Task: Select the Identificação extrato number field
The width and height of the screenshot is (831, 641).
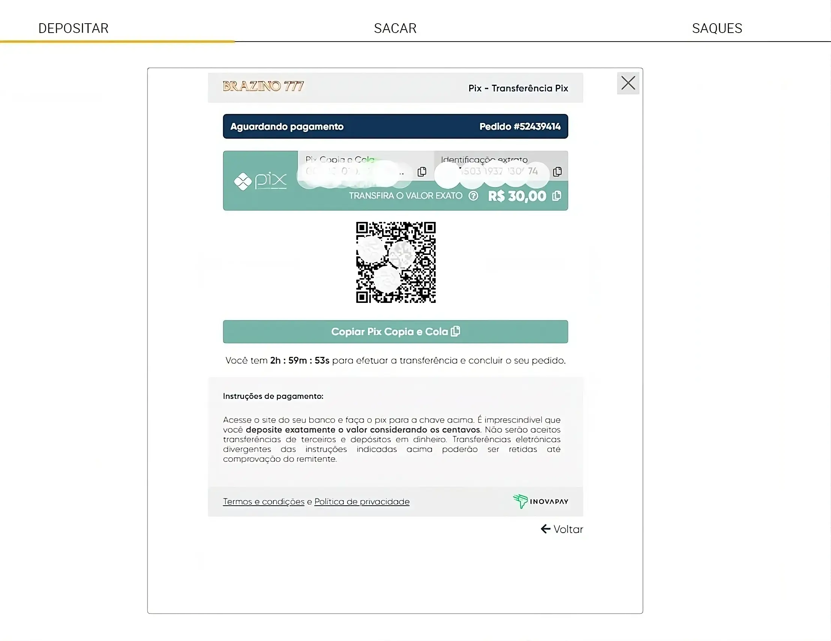Action: tap(501, 166)
